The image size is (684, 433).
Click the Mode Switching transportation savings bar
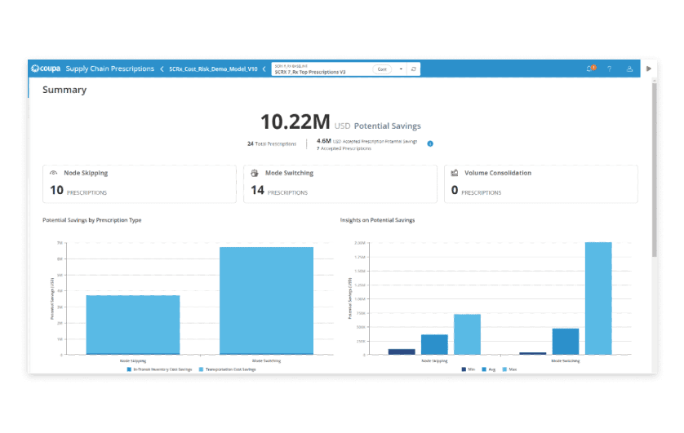tap(267, 300)
